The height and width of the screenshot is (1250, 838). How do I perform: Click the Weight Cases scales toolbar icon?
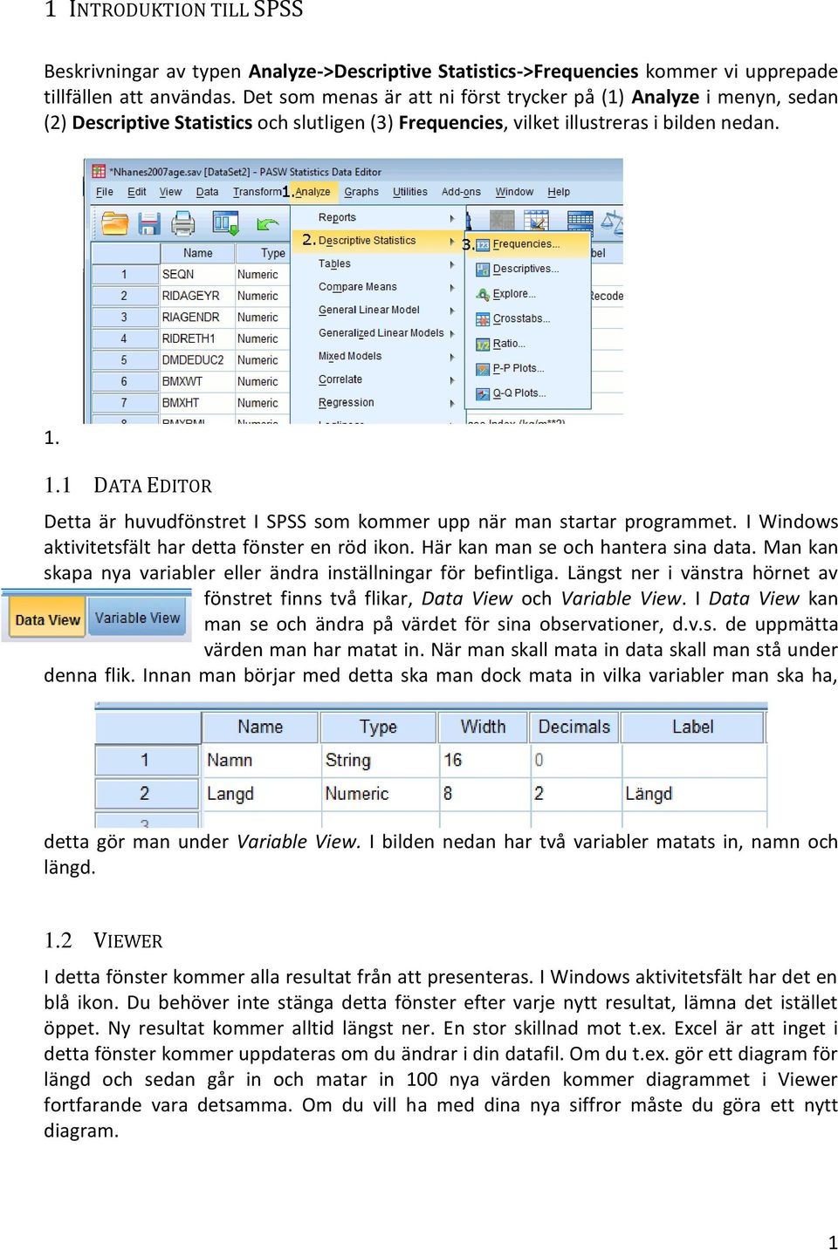click(x=613, y=224)
